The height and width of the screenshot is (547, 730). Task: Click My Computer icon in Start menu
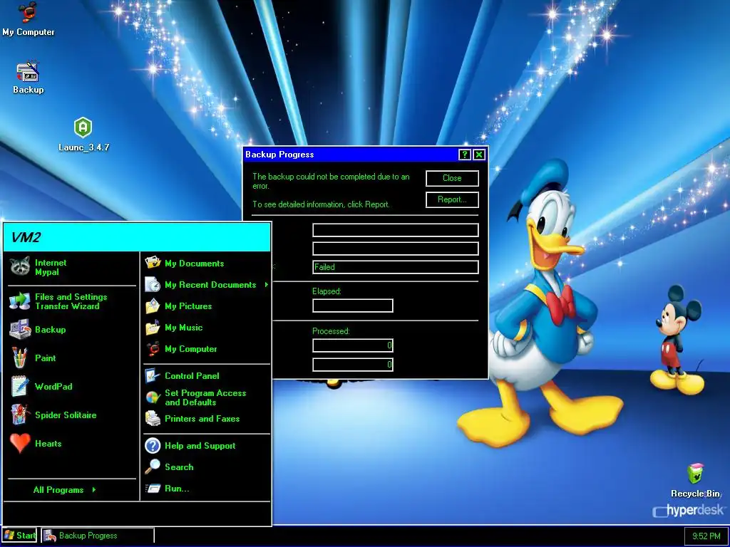(153, 348)
